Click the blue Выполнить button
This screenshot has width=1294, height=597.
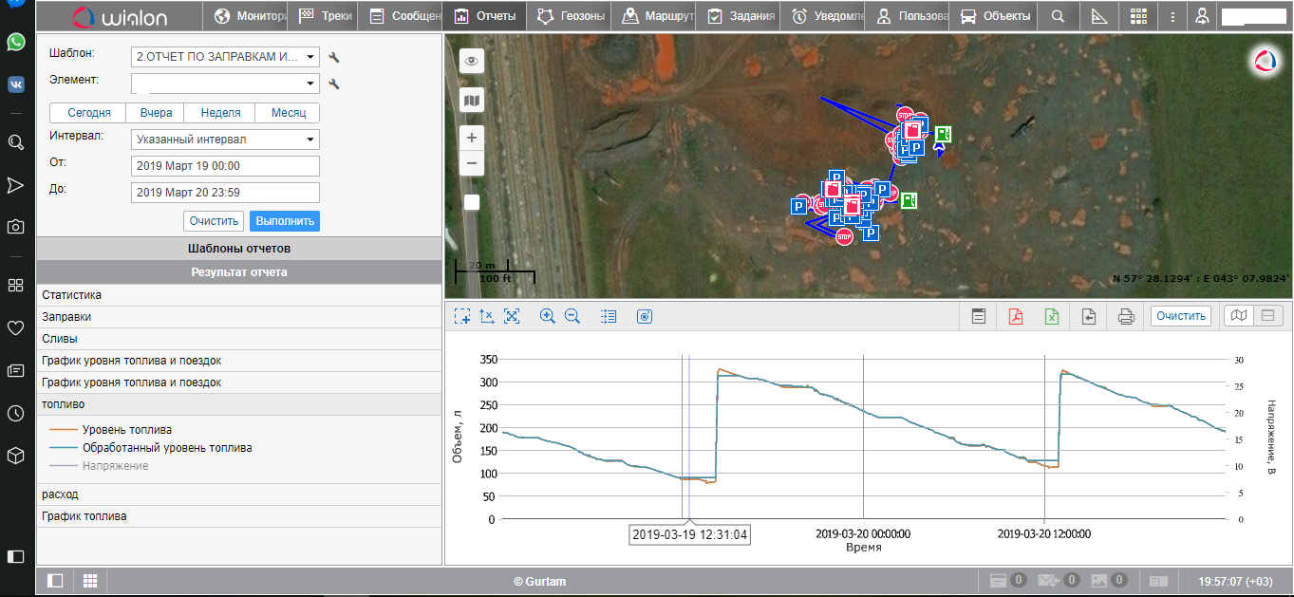coord(285,221)
